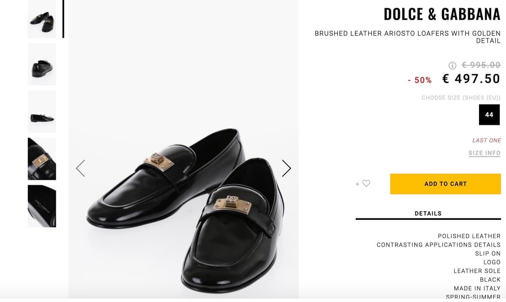This screenshot has width=506, height=302.
Task: Click the -50% discount label
Action: (x=419, y=79)
